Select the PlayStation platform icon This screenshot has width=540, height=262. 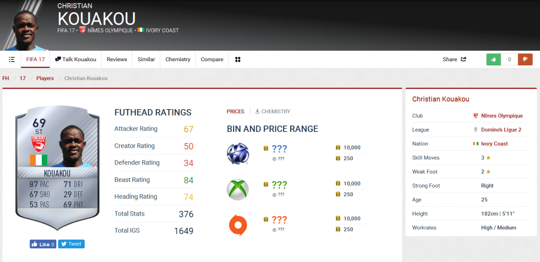(237, 153)
